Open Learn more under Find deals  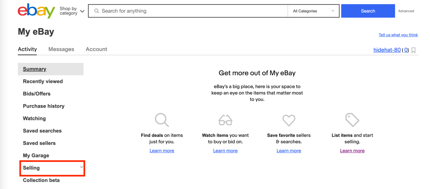tap(162, 150)
